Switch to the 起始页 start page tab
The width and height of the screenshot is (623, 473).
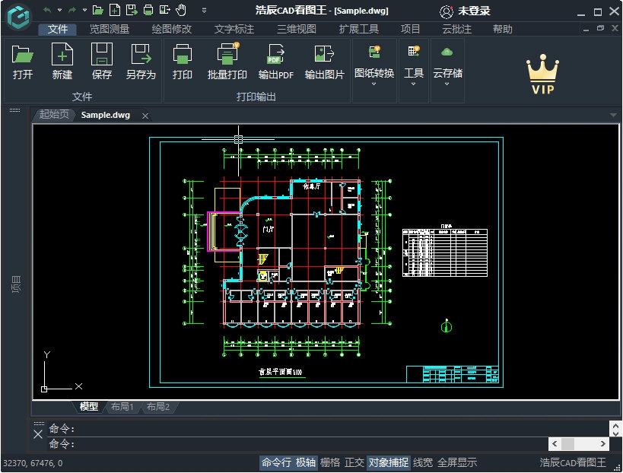[54, 115]
